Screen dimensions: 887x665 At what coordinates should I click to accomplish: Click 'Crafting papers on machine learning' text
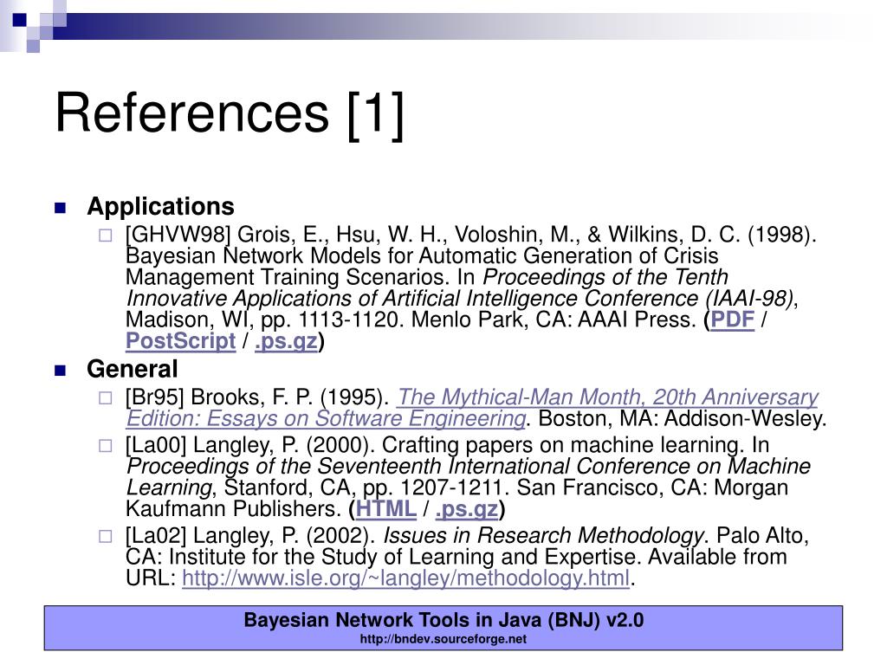561,445
